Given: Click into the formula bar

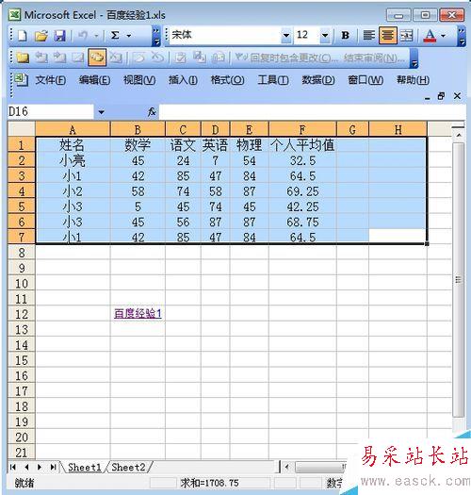Looking at the screenshot, I should coord(313,112).
